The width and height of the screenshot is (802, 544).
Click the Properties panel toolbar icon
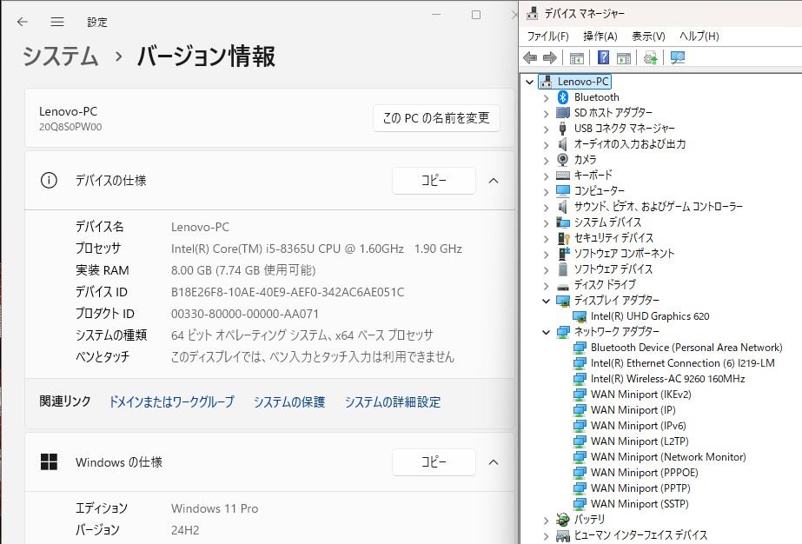click(x=624, y=58)
